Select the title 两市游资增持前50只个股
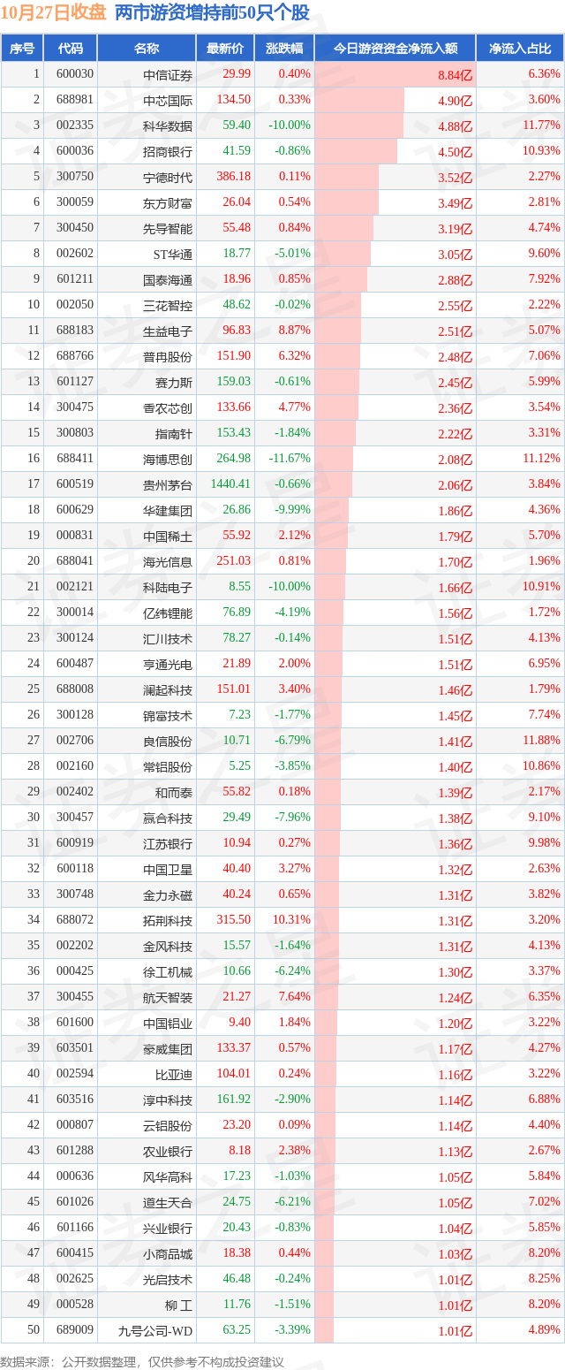The width and height of the screenshot is (565, 1370). pyautogui.click(x=212, y=13)
